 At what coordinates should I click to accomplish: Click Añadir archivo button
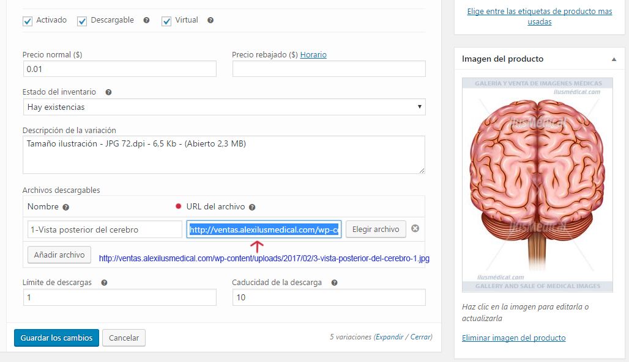[x=59, y=255]
